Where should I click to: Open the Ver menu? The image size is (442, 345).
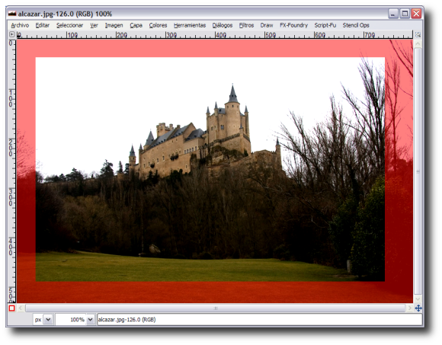pos(94,25)
